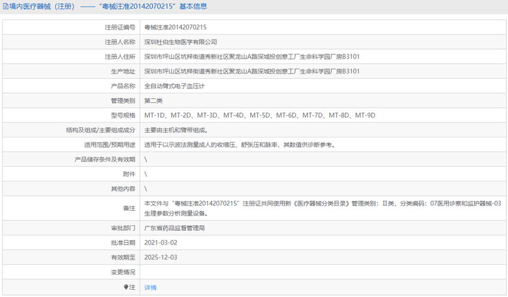Viewport: 508px width, 297px height.
Task: Select expiry date 2025-12-03
Action: click(161, 257)
